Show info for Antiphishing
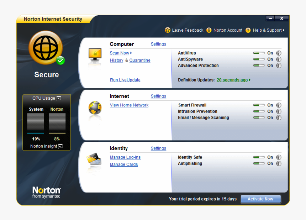Viewport: 306px width, 220px height. [x=279, y=163]
